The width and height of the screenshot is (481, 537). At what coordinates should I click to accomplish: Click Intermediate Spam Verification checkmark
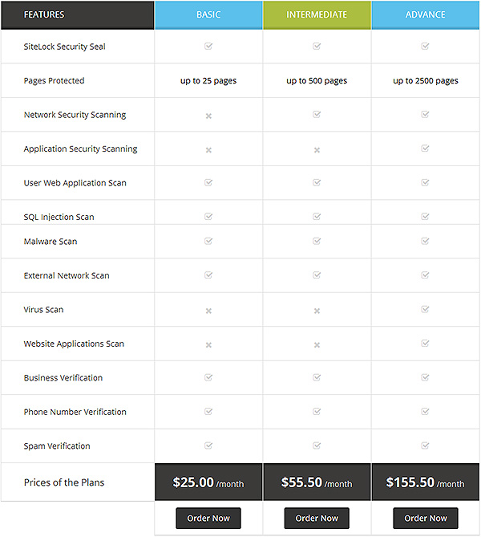coord(317,445)
